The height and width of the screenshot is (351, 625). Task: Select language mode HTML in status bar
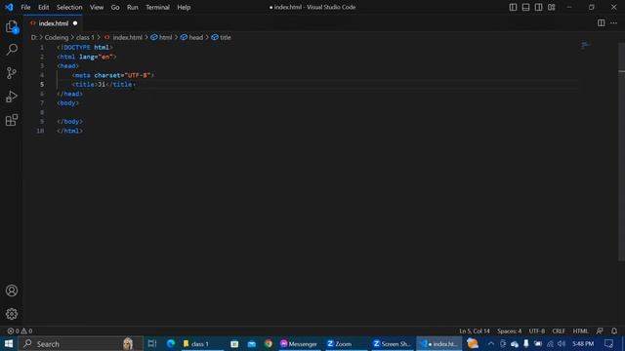(x=580, y=331)
